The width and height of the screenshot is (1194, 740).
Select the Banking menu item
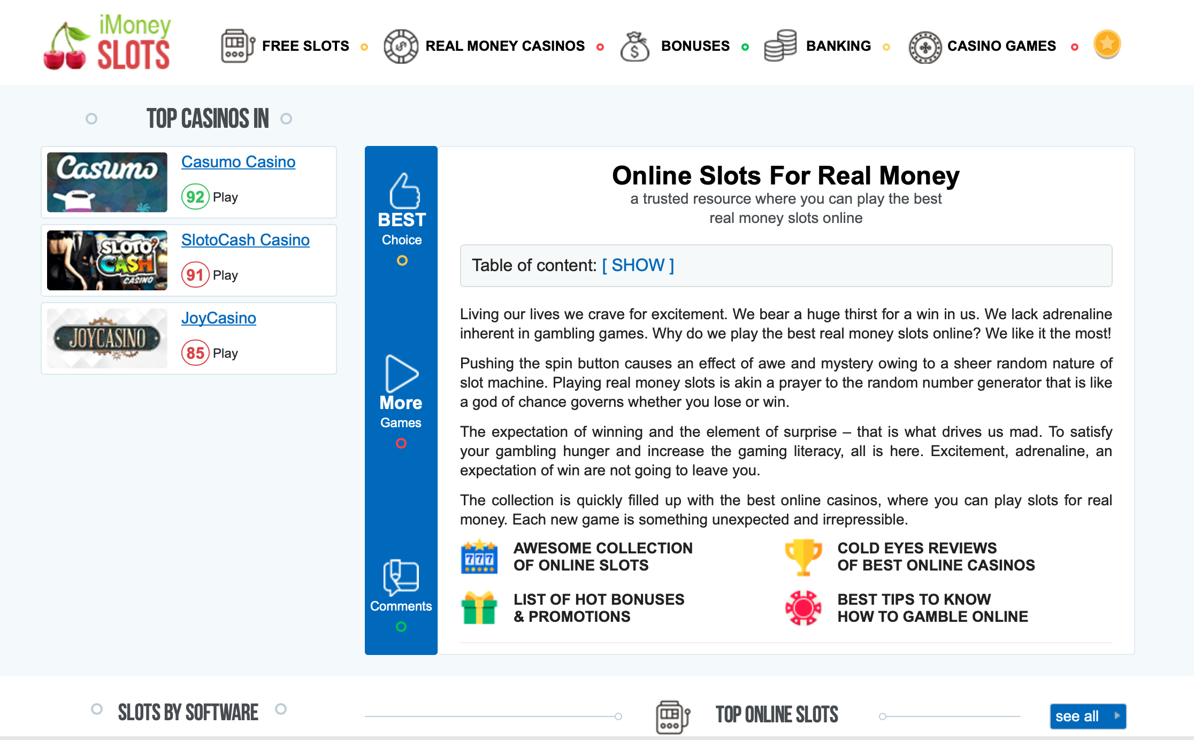[838, 46]
